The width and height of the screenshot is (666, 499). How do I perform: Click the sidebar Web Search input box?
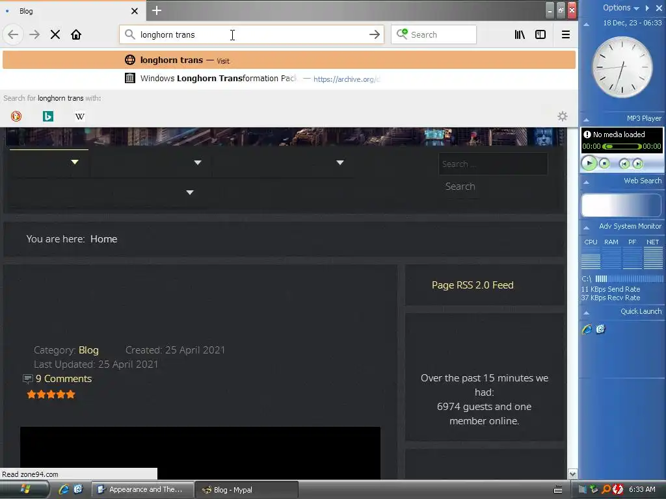point(621,205)
